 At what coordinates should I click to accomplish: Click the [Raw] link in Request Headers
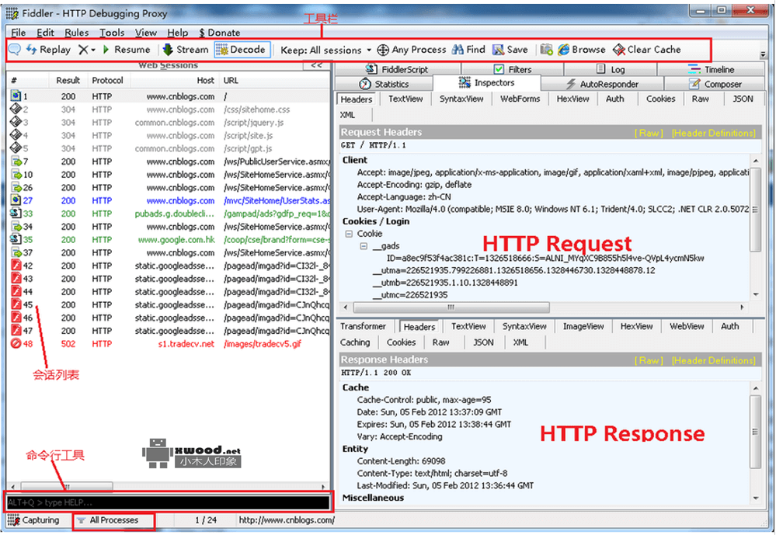649,133
